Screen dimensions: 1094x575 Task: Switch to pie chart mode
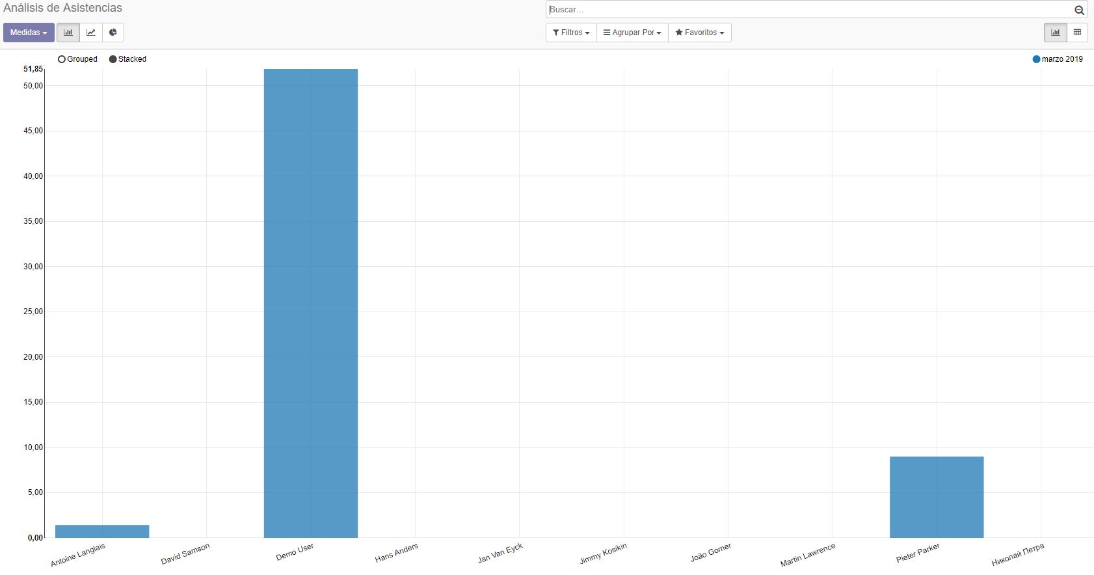[x=113, y=33]
